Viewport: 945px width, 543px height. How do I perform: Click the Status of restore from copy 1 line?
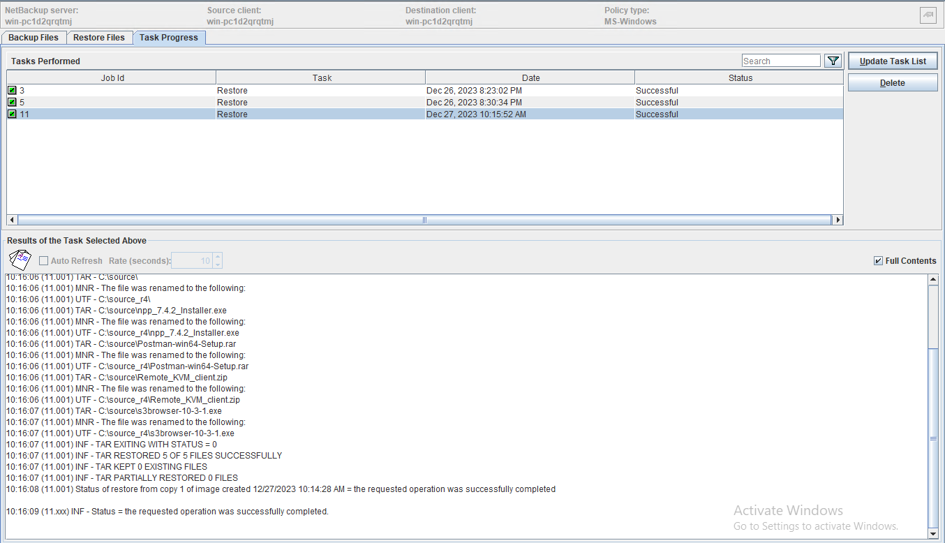click(x=281, y=489)
